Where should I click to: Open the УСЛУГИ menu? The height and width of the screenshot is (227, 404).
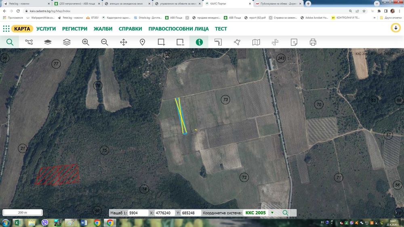point(46,29)
